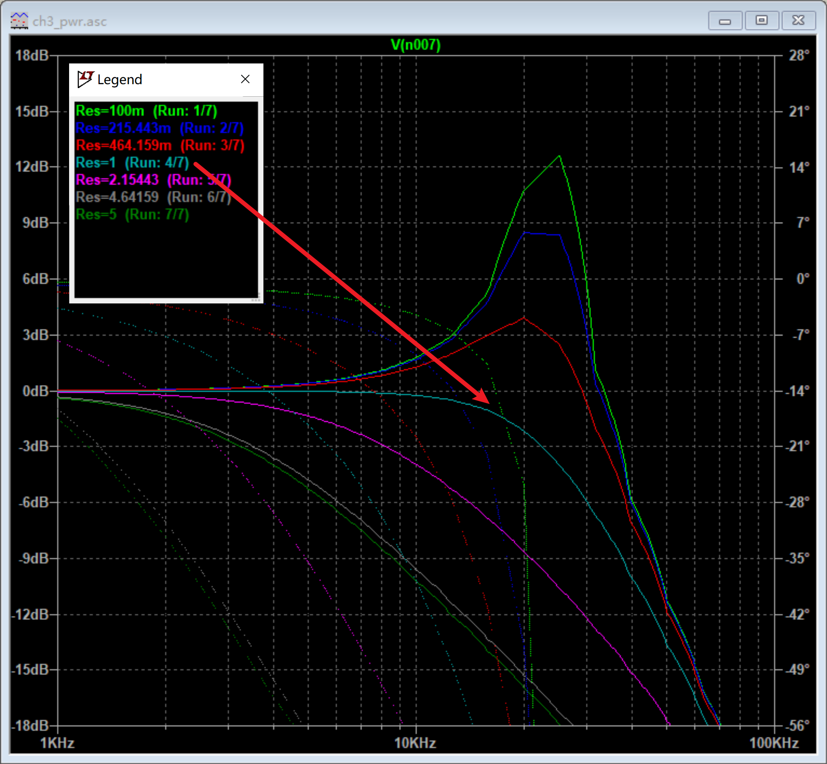Click the 0dB left axis label
This screenshot has width=827, height=764.
pyautogui.click(x=35, y=391)
